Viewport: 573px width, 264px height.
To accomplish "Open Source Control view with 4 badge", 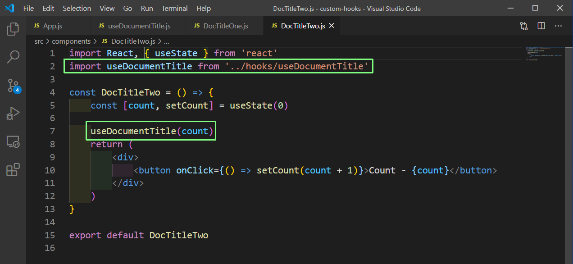I will point(13,85).
